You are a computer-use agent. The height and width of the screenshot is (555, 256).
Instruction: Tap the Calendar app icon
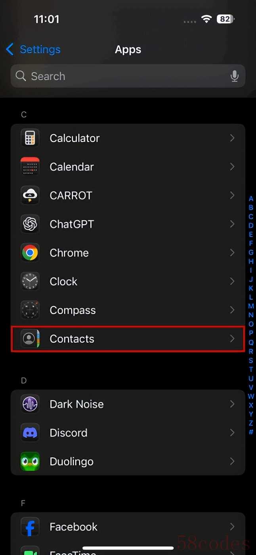pos(30,167)
